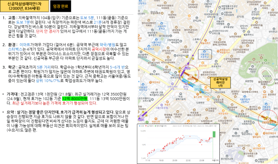The image size is (278, 164).
Task: Click the 용산용문시장 market icon
Action: click(259, 146)
